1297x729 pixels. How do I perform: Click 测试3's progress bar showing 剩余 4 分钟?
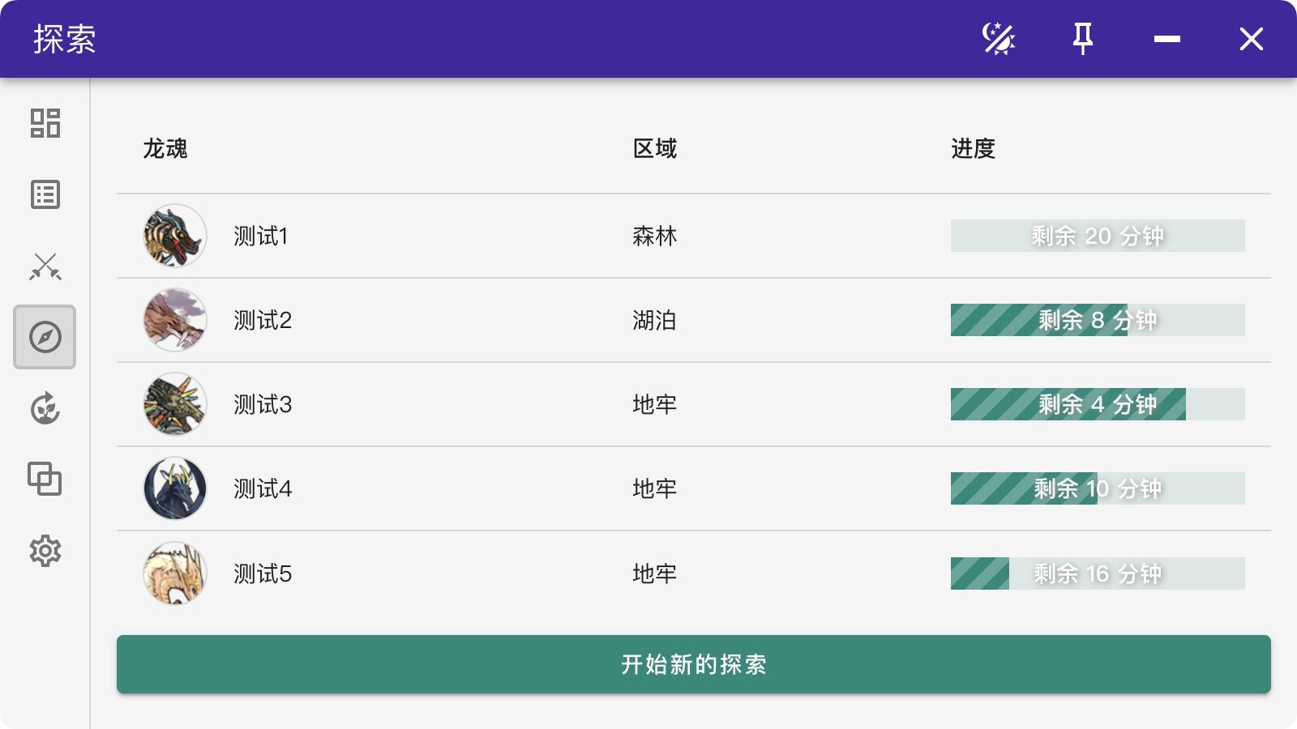coord(1097,404)
